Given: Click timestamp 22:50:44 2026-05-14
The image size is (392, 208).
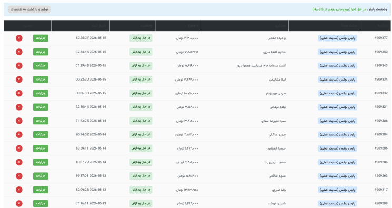Looking at the screenshot, I should [x=91, y=107].
